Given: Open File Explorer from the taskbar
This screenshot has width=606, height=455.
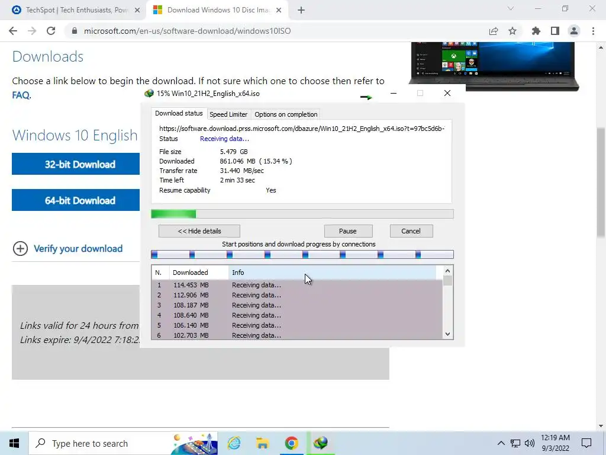Looking at the screenshot, I should pos(262,443).
